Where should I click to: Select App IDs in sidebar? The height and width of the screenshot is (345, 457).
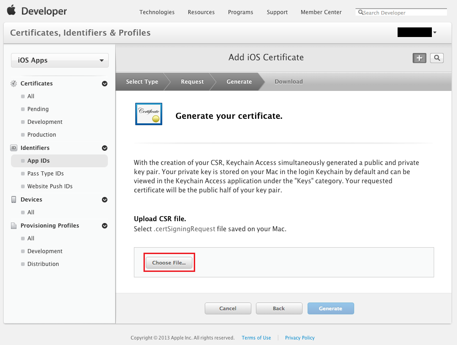coord(59,161)
